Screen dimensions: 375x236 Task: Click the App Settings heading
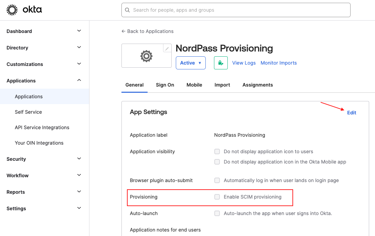149,112
